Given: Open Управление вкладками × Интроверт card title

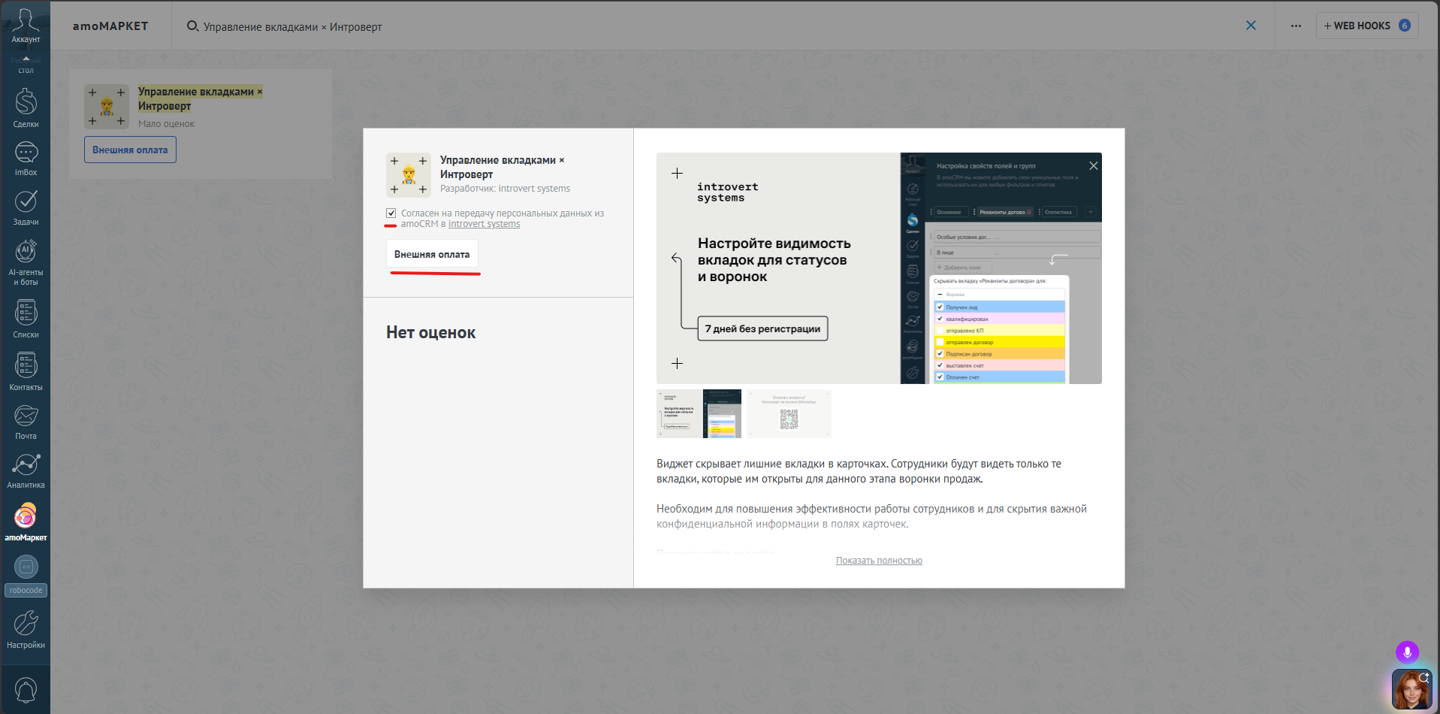Looking at the screenshot, I should [x=200, y=98].
